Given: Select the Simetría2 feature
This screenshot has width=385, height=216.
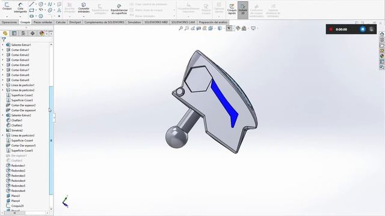Looking at the screenshot, I should point(17,130).
